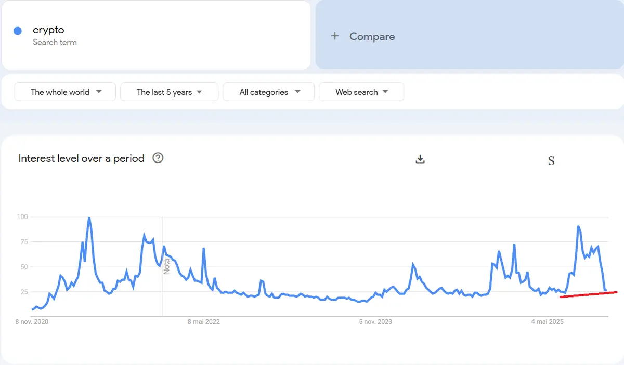Click the help question mark icon
This screenshot has height=365, width=624.
(x=158, y=158)
